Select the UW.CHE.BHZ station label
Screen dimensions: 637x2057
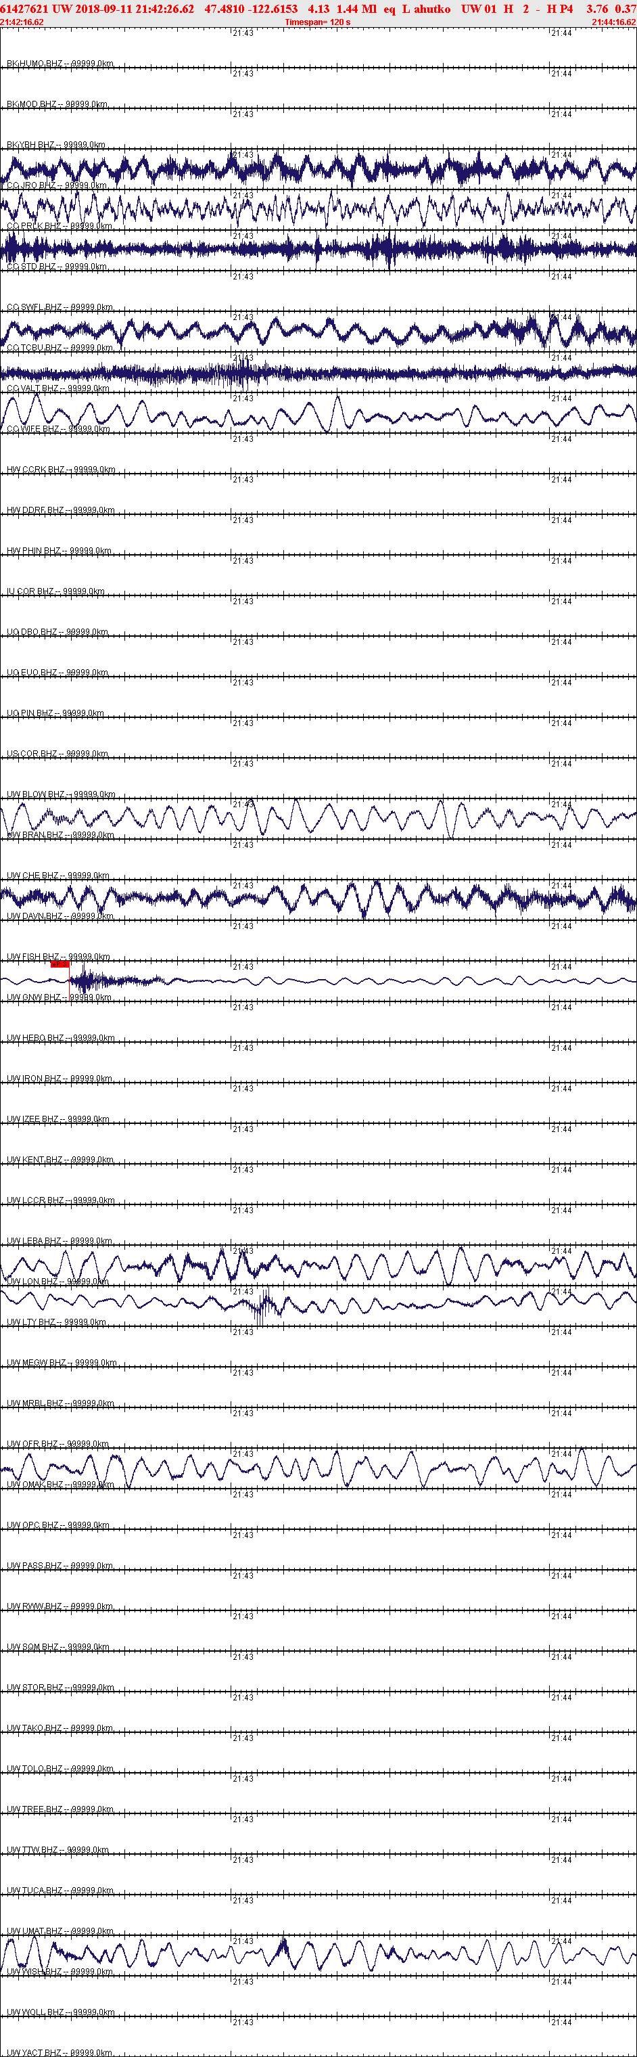pos(58,876)
